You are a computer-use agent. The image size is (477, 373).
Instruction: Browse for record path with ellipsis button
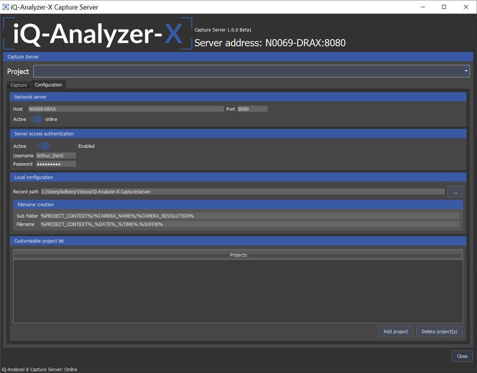(x=455, y=192)
